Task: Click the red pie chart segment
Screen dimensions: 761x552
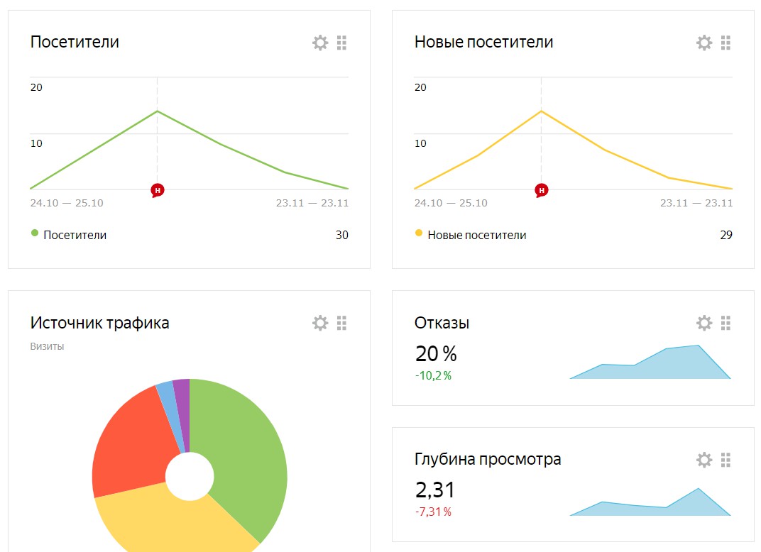Action: pos(133,446)
